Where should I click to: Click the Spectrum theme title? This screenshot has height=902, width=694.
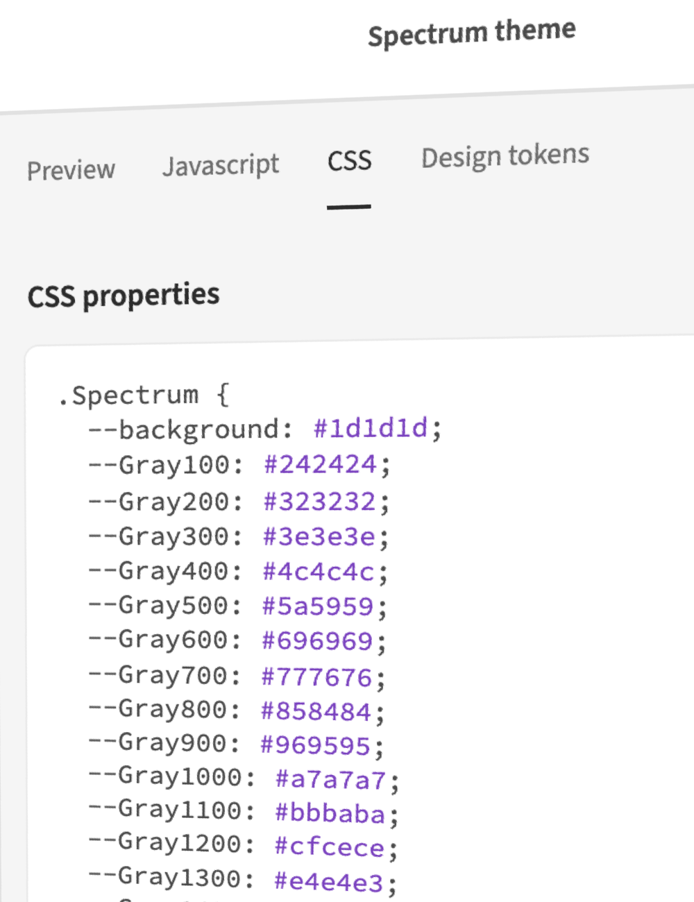tap(472, 33)
